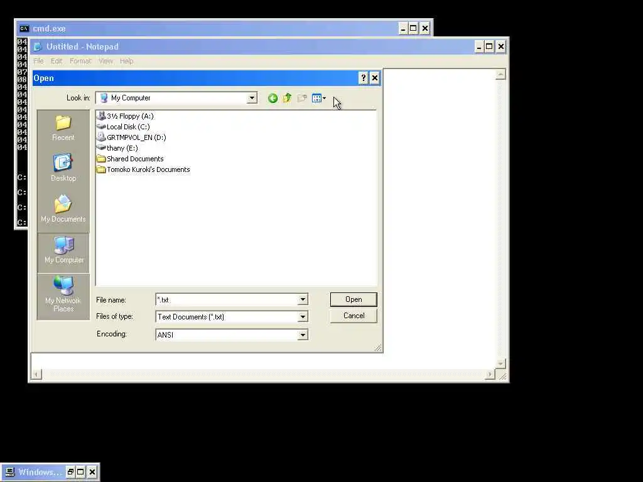Select the Shared Documents folder
This screenshot has width=643, height=482.
coord(131,159)
